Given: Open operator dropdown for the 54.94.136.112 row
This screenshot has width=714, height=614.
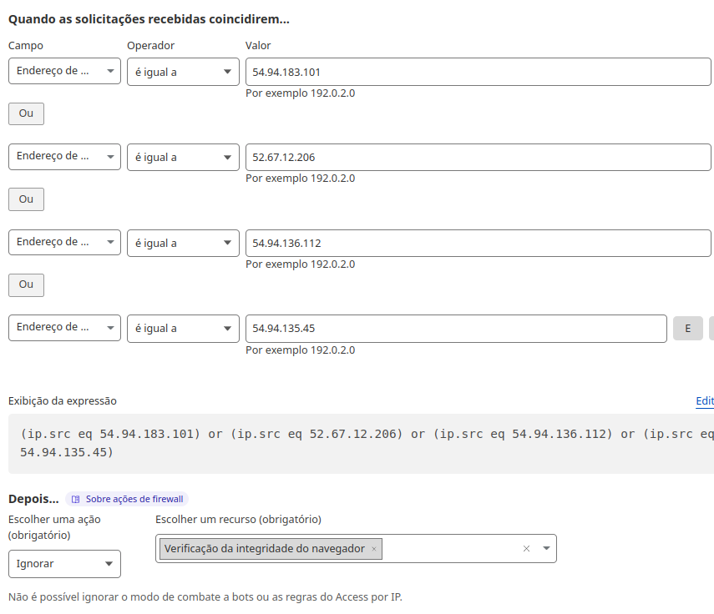Looking at the screenshot, I should (183, 243).
